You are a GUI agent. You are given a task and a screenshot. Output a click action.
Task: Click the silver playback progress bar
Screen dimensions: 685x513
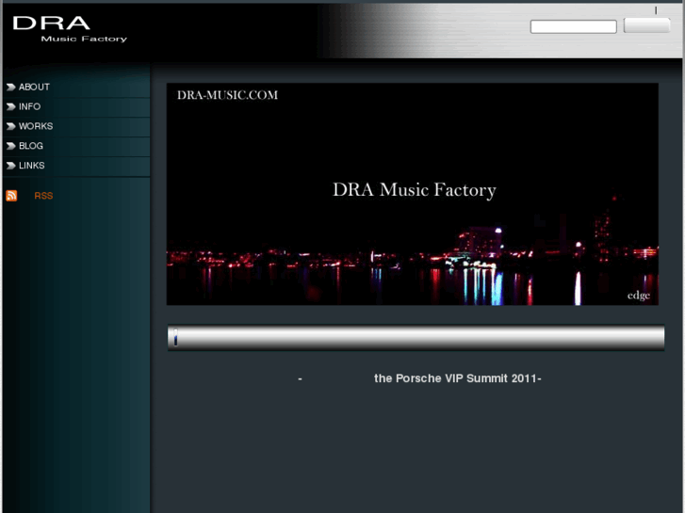point(416,338)
